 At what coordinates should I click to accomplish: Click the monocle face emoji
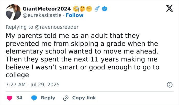76,9
